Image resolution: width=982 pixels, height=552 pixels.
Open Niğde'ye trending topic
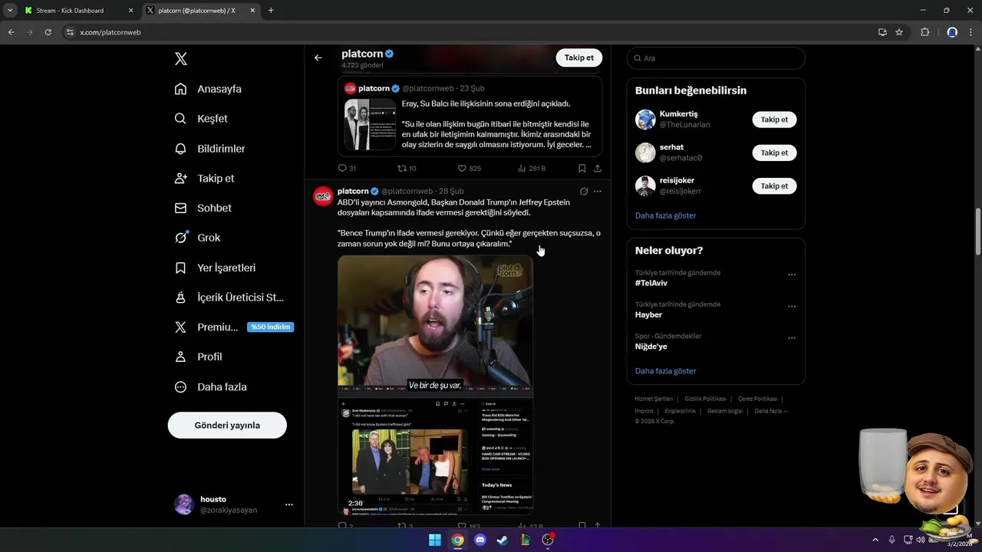pos(651,347)
